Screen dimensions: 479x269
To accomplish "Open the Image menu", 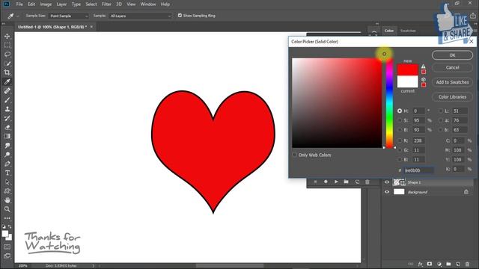I will click(x=46, y=4).
